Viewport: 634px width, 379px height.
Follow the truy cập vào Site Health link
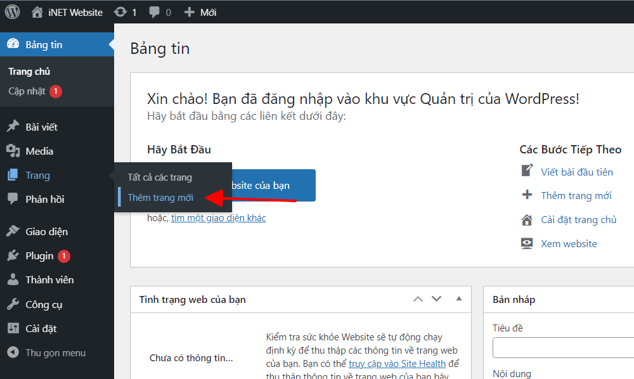click(x=397, y=364)
